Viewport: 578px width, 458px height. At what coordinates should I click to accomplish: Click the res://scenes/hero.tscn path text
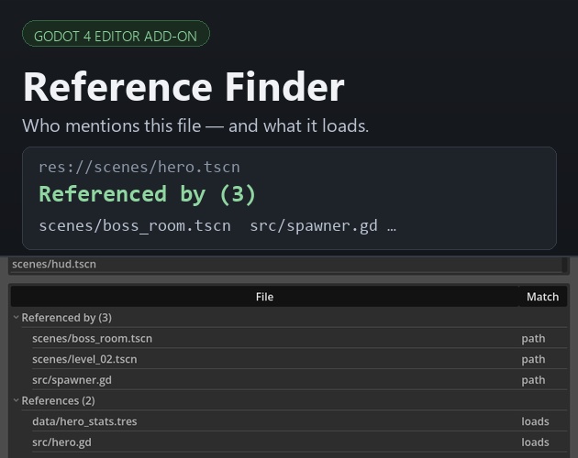tap(139, 167)
